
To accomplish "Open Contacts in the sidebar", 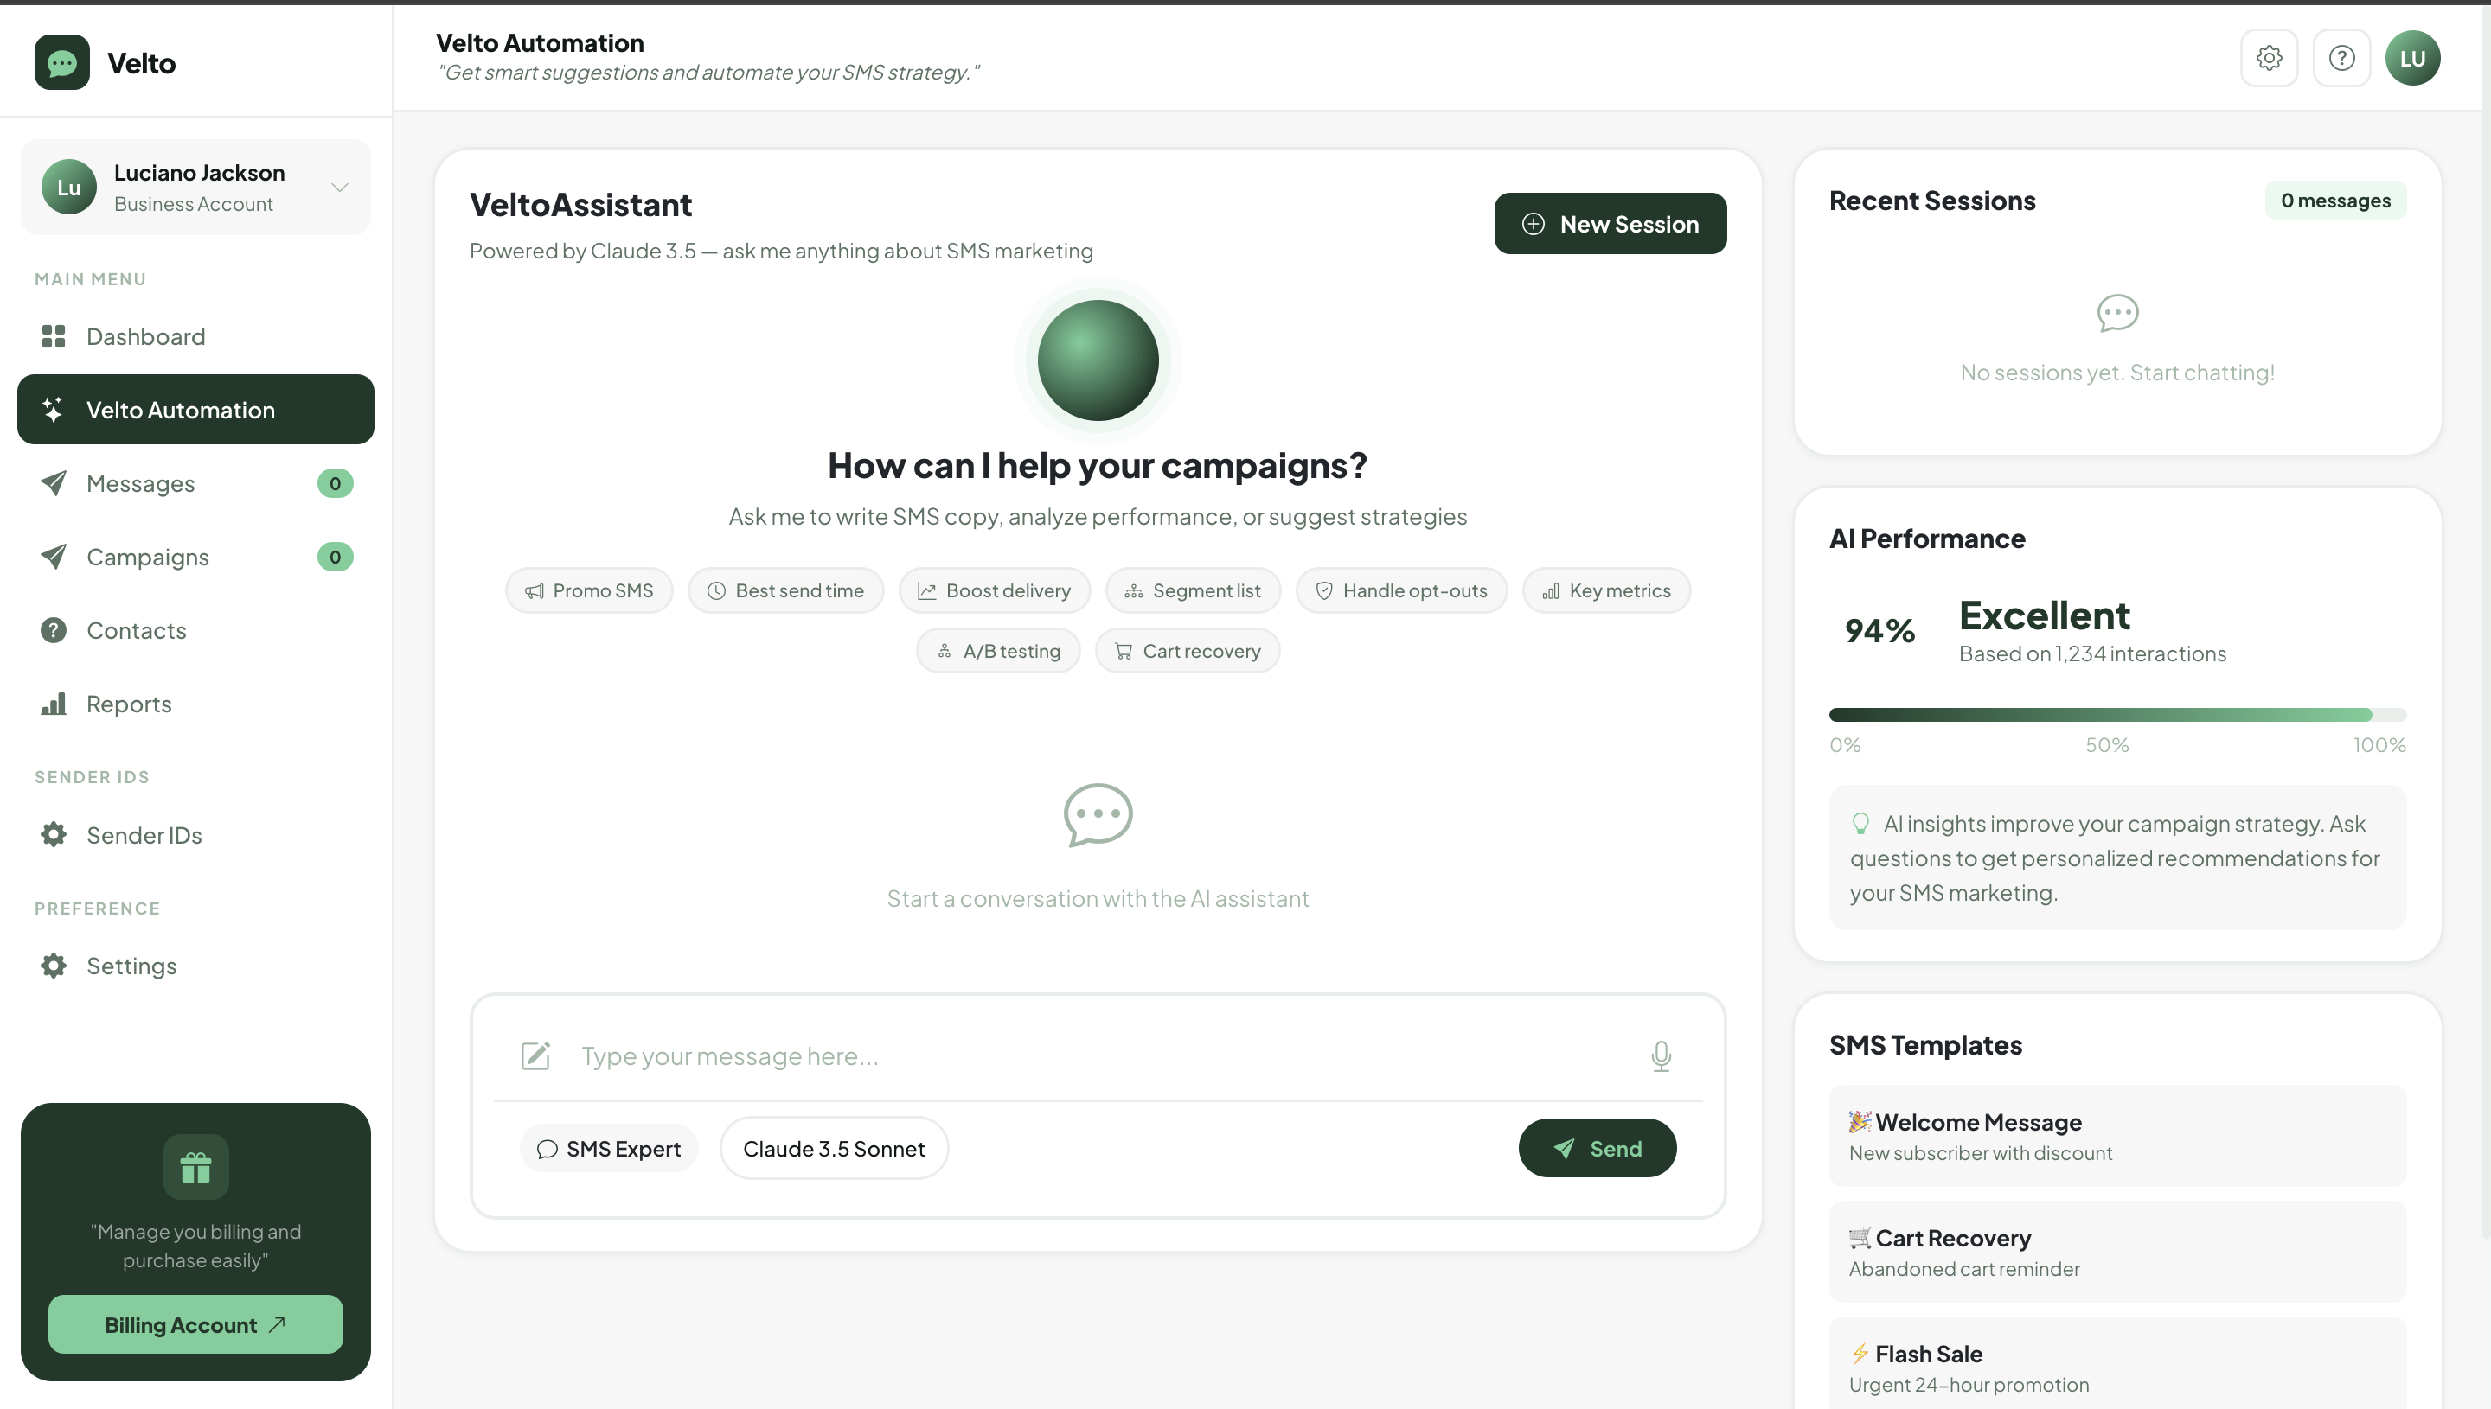I will pos(195,630).
